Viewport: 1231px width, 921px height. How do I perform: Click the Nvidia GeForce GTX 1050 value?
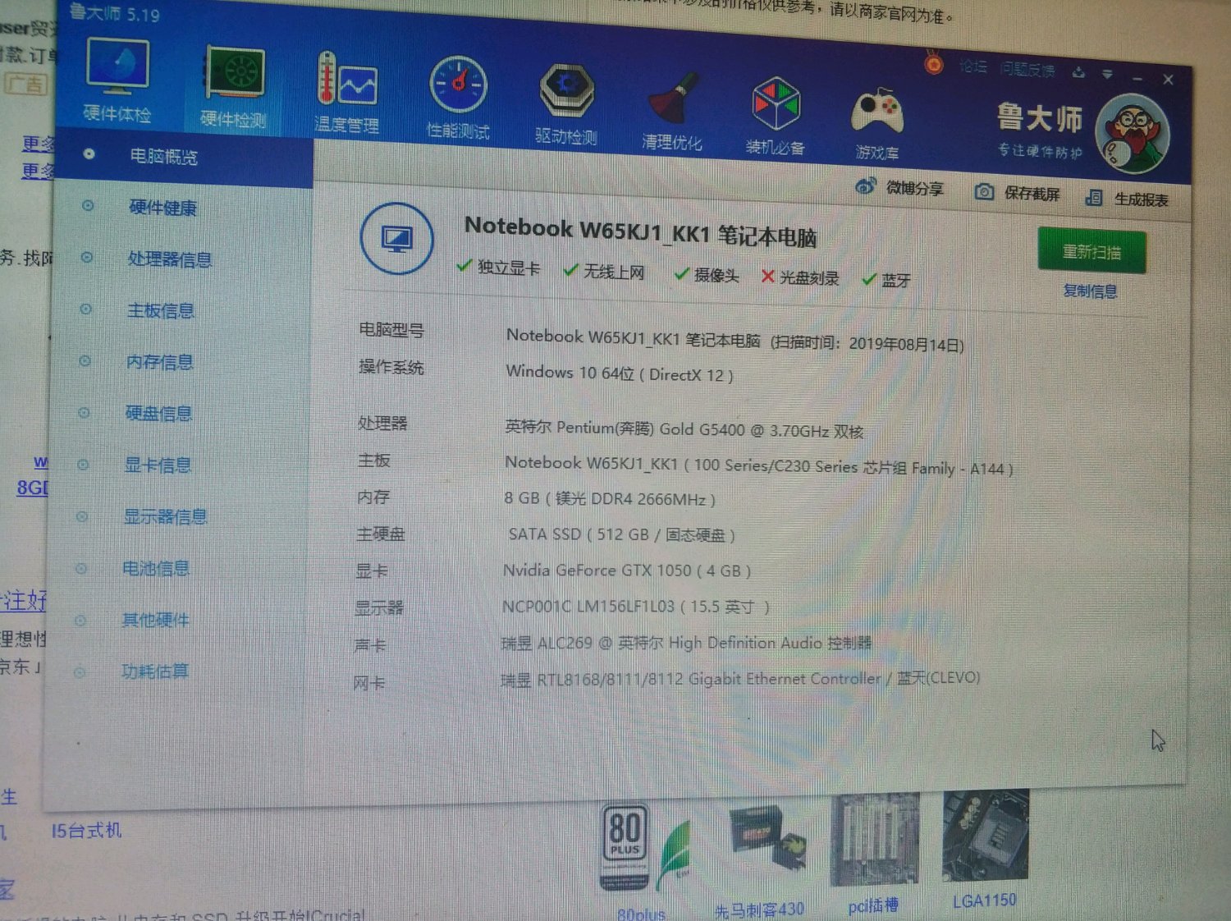click(x=627, y=570)
